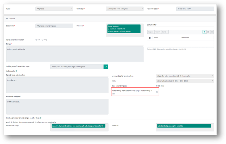Collapse the Aktivitet section chevron
Image resolution: width=226 pixels, height=144 pixels.
[x=7, y=19]
